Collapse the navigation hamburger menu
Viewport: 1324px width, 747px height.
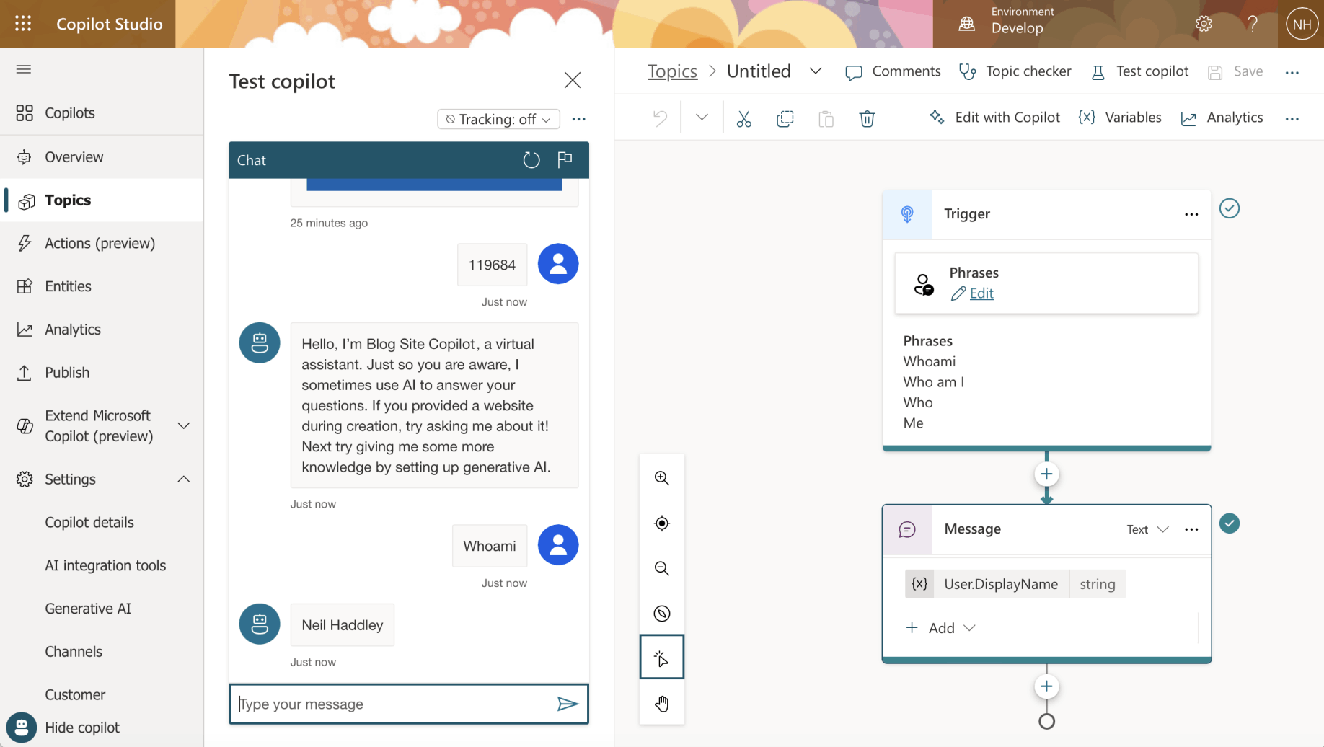24,69
